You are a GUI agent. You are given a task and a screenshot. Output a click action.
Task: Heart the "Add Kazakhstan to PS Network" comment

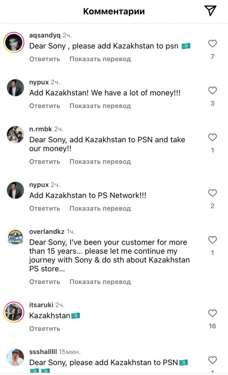(212, 193)
